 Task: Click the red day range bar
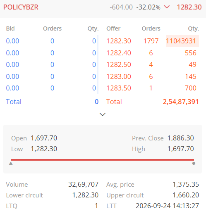[x=103, y=160]
